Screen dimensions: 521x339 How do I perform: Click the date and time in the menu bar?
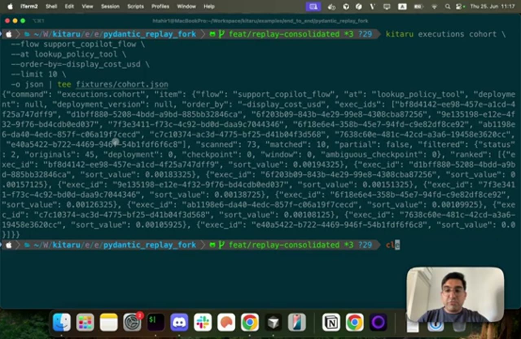coord(492,7)
